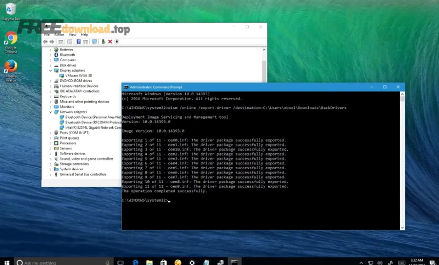439x265 pixels.
Task: Open the Action Center notification icon
Action: 433,263
